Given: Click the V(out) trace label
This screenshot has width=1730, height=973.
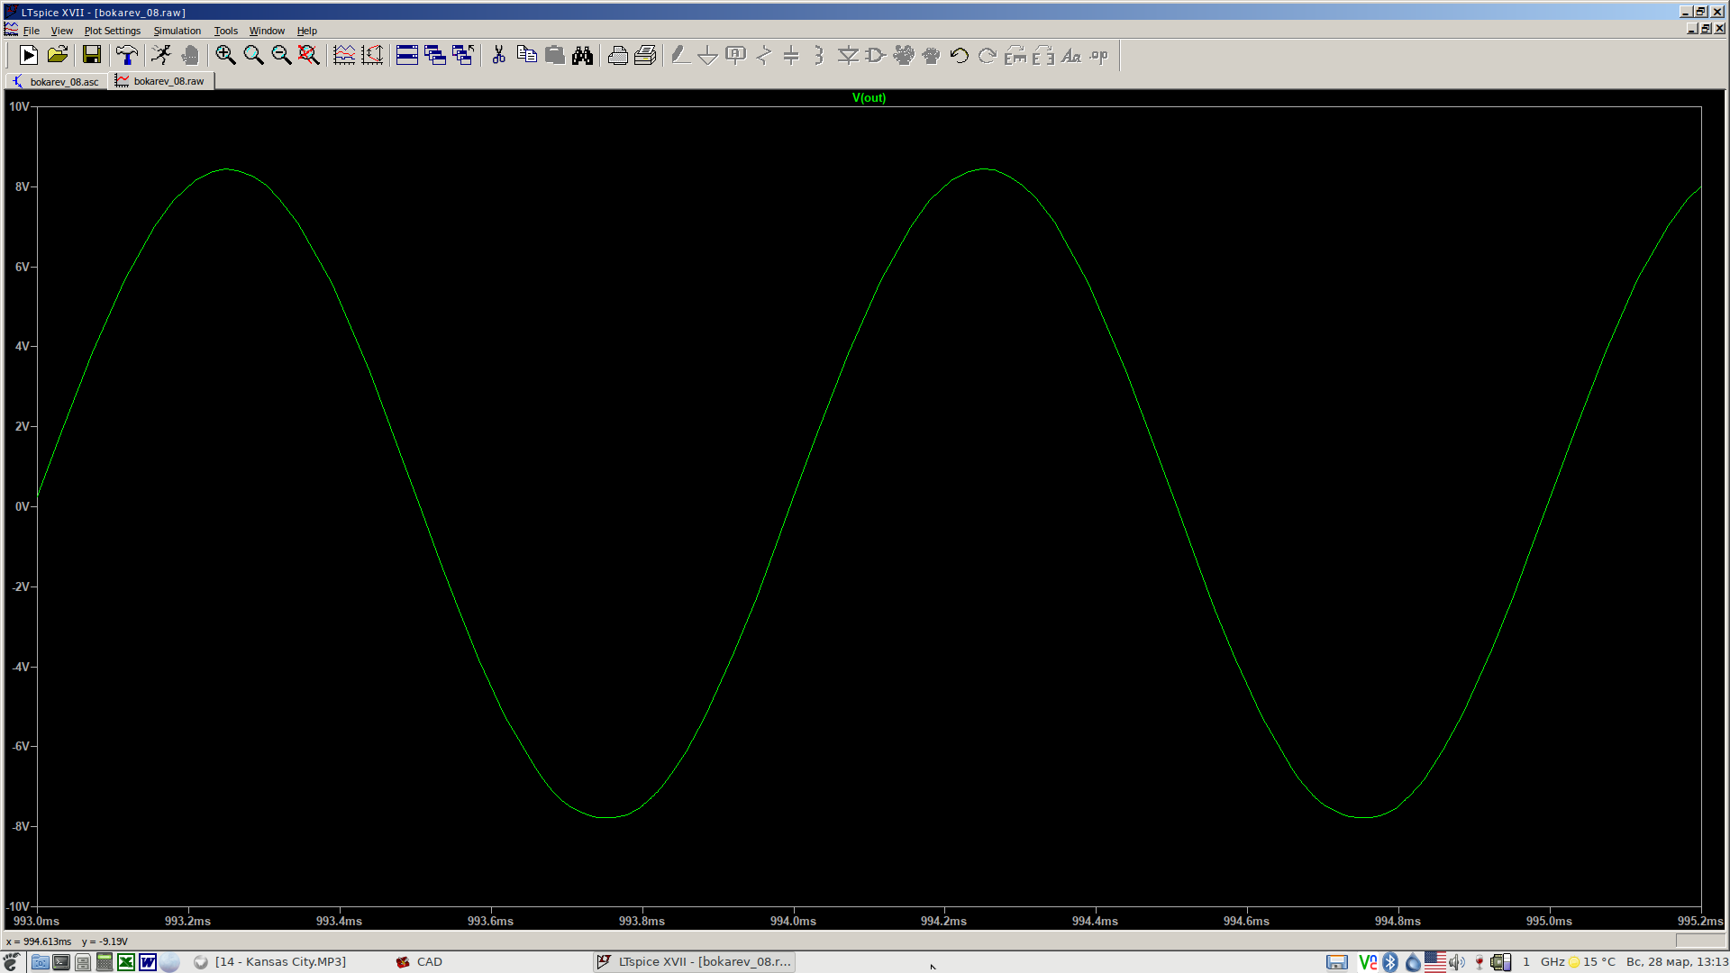Looking at the screenshot, I should 869,98.
